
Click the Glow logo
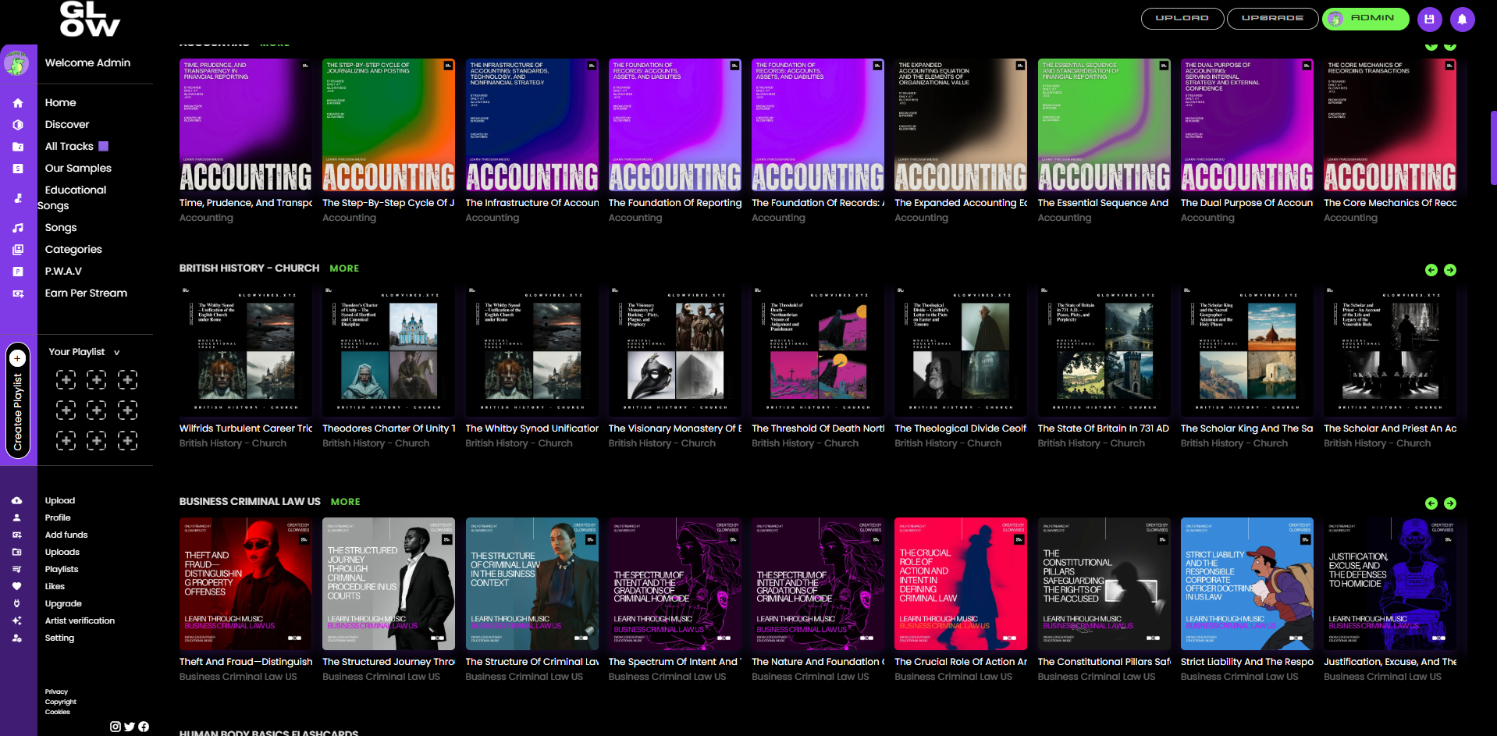pos(90,19)
